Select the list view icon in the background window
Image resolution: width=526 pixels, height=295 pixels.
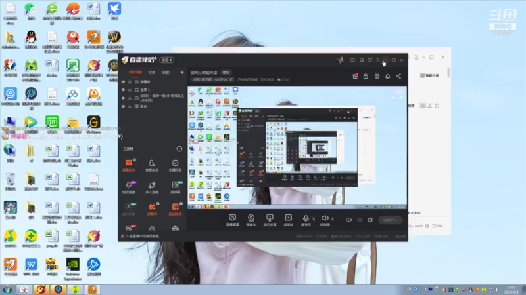click(423, 106)
